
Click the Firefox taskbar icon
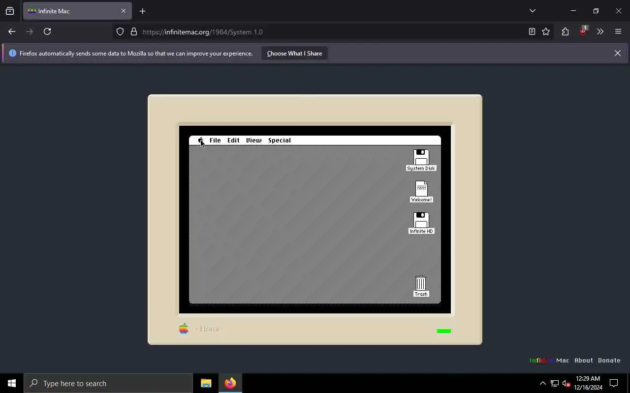pyautogui.click(x=230, y=383)
